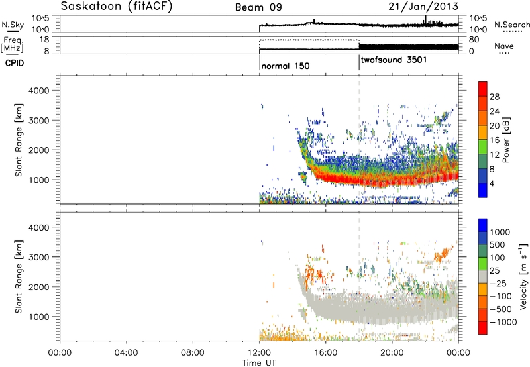The image size is (530, 367).
Task: Click the '16' value on Power colorbar
Action: pos(494,140)
